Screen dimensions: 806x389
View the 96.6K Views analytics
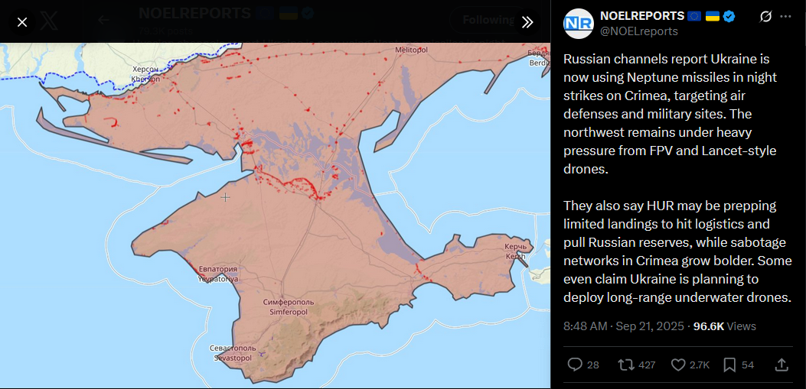pyautogui.click(x=725, y=326)
